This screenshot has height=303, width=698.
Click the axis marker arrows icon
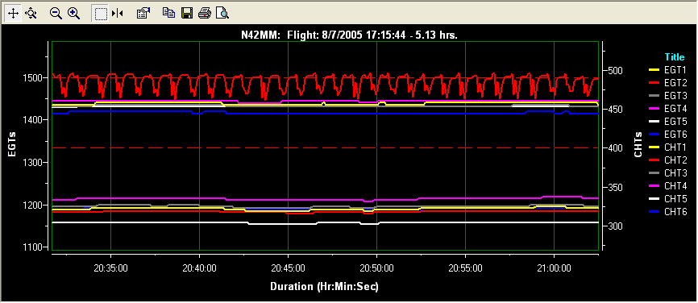point(118,14)
